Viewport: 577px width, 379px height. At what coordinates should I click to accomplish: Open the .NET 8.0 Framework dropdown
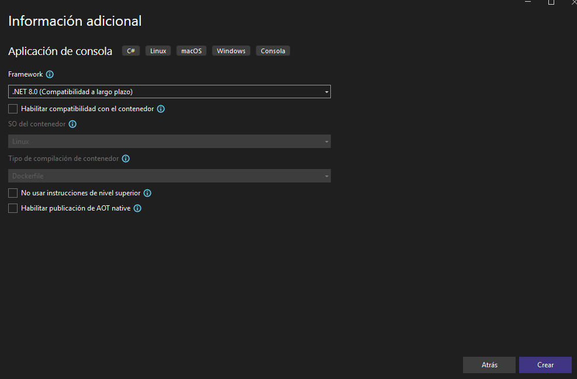(x=170, y=92)
